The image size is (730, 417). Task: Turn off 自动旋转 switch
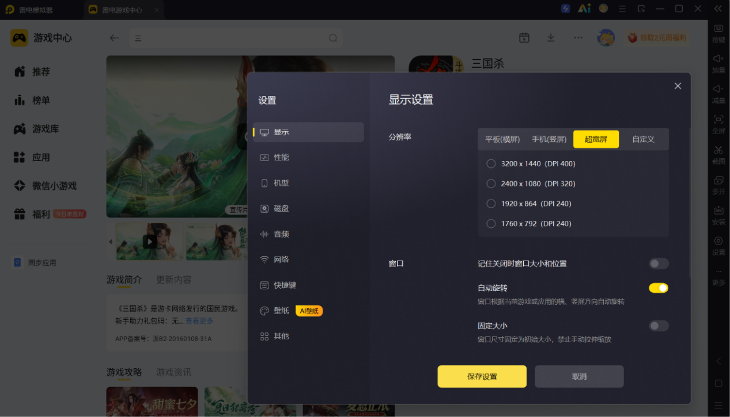(x=659, y=288)
